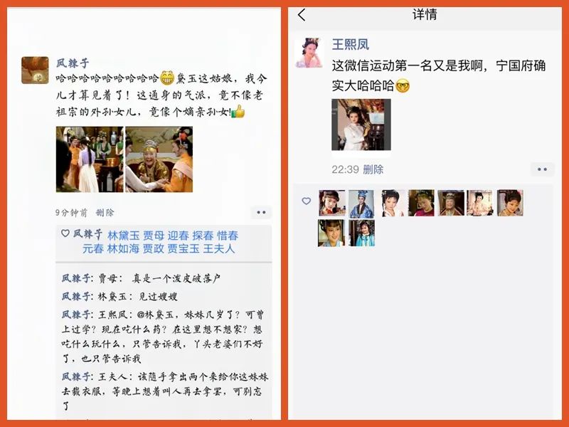Open the photo in 王熙凤 post
This screenshot has width=569, height=427.
click(x=361, y=125)
